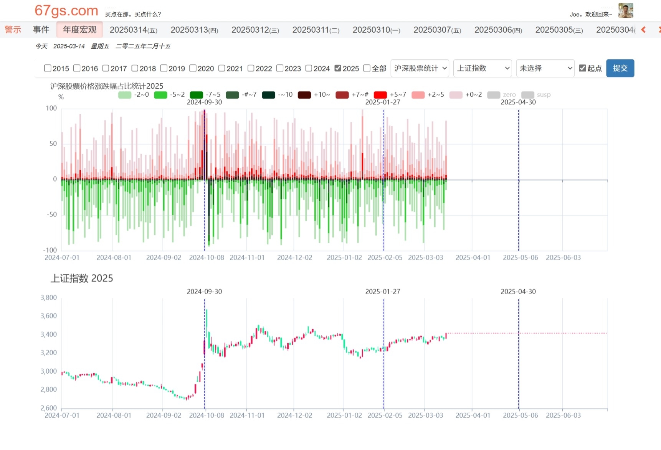Open the 事件 tab
661x450 pixels.
[x=41, y=30]
